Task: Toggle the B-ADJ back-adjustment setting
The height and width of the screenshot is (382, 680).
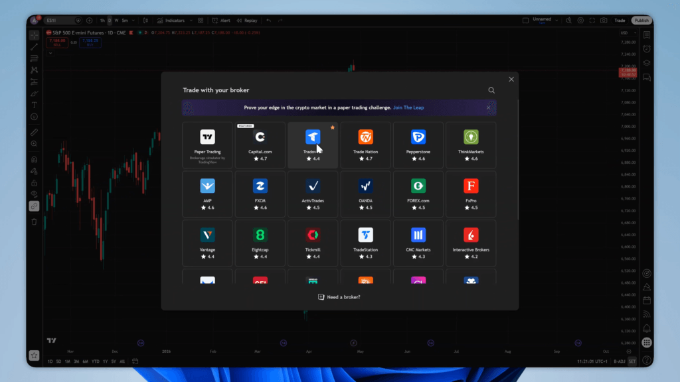Action: coord(620,361)
